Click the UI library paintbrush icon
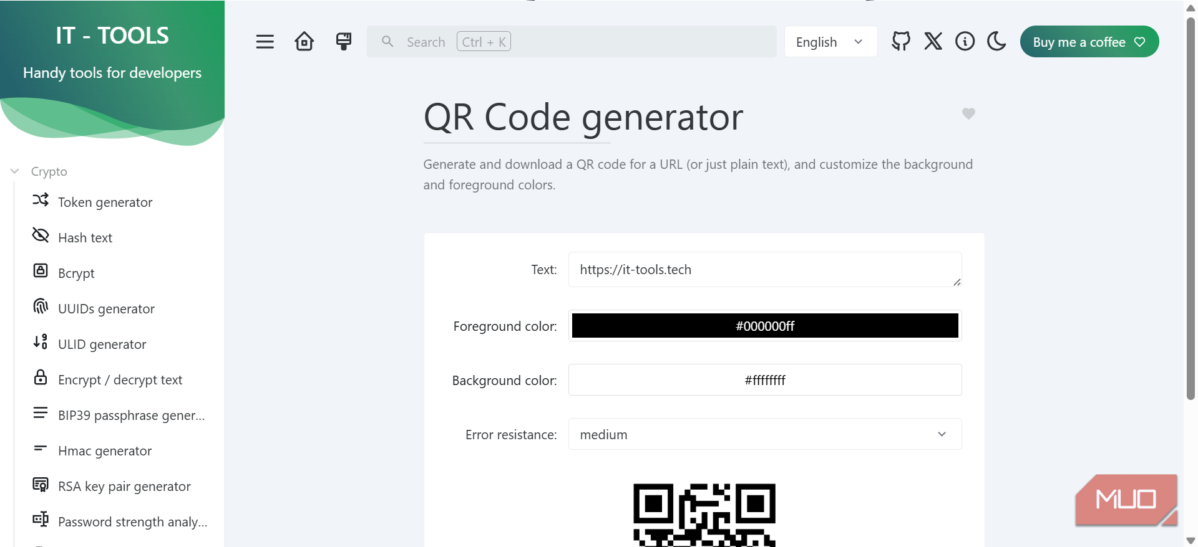1198x547 pixels. tap(344, 42)
